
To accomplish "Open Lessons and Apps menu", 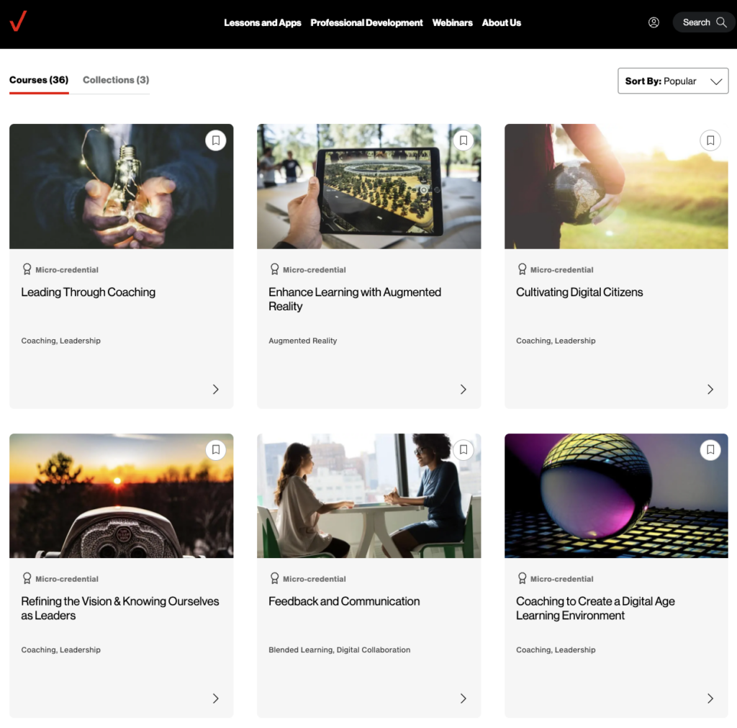I will pyautogui.click(x=263, y=23).
